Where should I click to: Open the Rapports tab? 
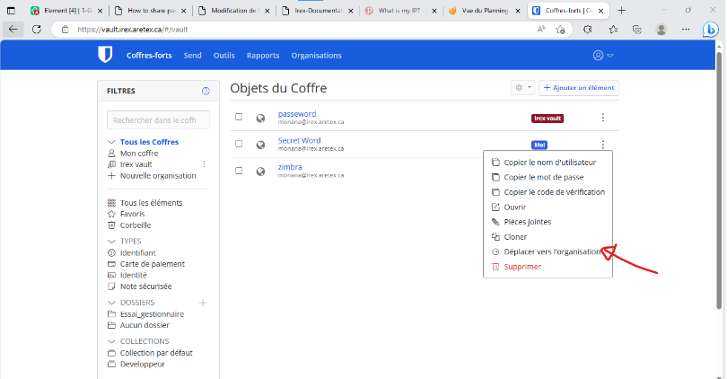point(263,55)
